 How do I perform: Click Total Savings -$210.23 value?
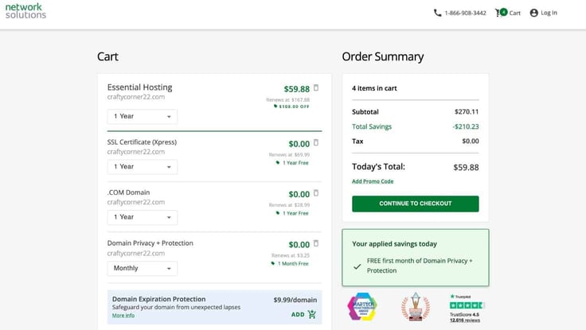(466, 127)
